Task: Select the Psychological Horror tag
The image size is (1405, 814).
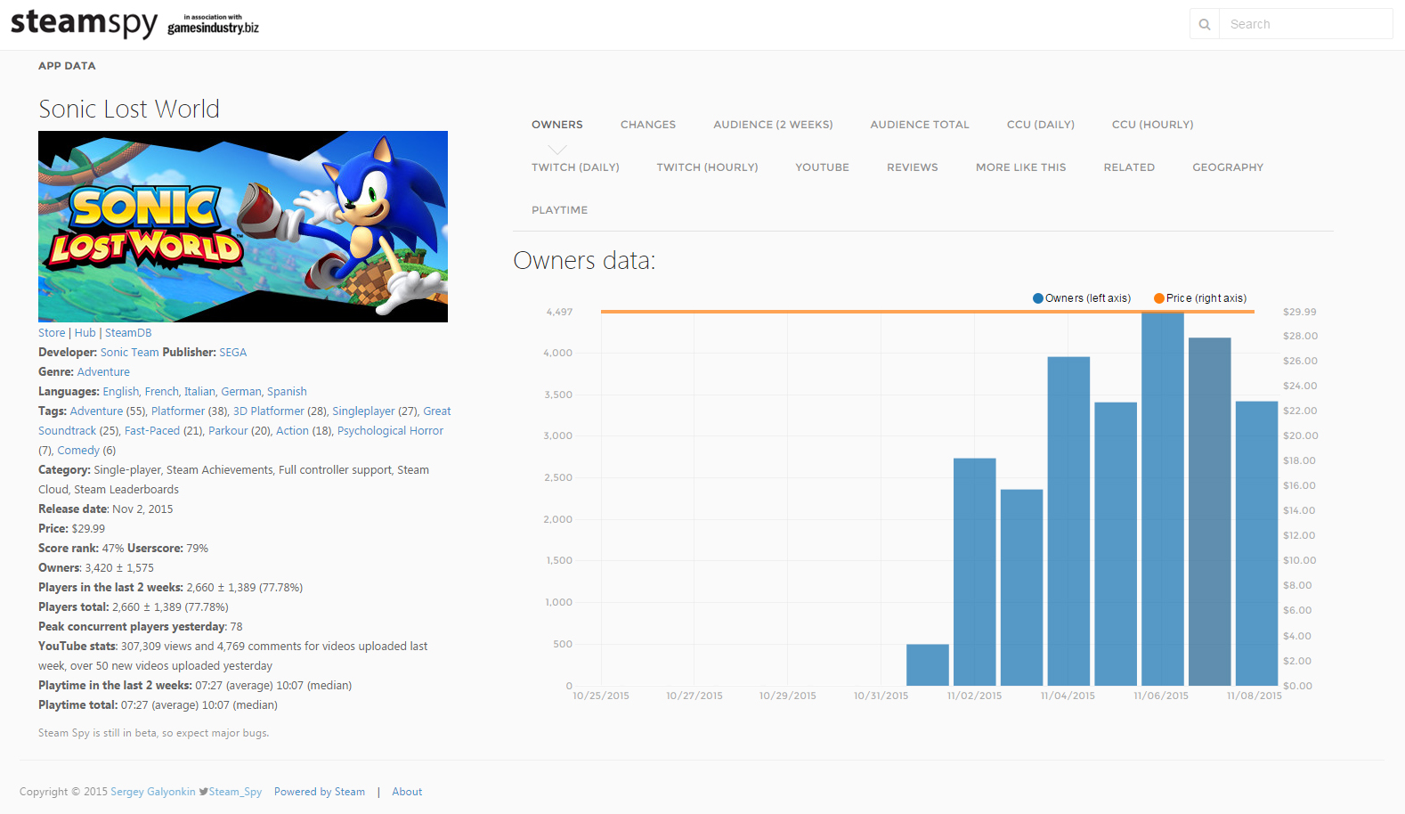Action: click(x=390, y=431)
